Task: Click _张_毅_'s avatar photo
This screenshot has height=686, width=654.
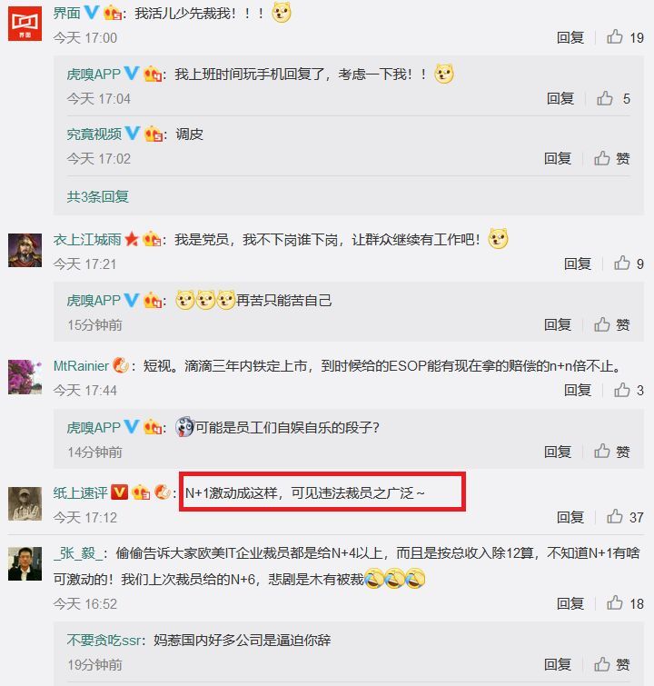Action: click(x=25, y=563)
